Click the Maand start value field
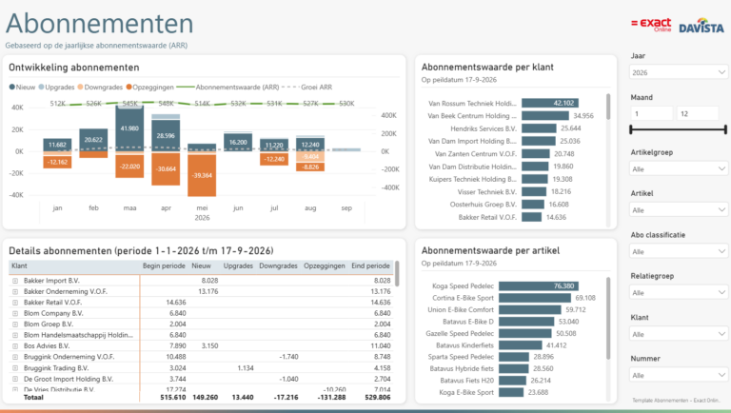The image size is (731, 413). [652, 113]
